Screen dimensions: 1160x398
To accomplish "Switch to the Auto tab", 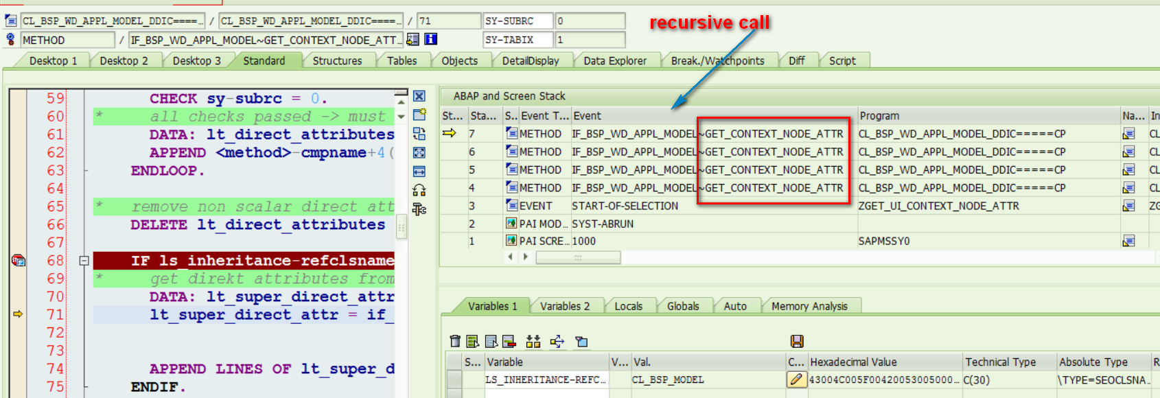I will (735, 306).
